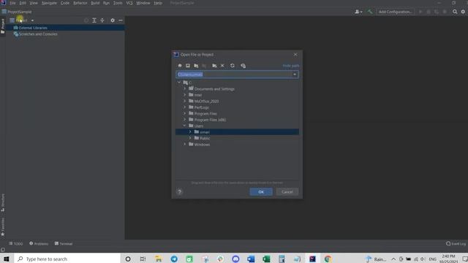The width and height of the screenshot is (468, 263).
Task: Open the Build menu
Action: point(95,3)
